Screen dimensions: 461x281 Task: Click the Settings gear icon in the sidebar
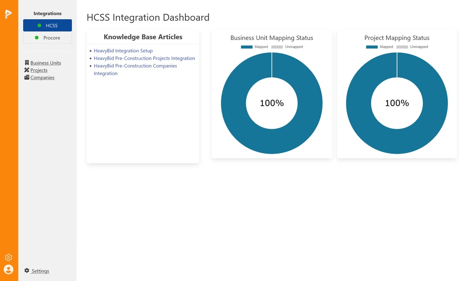pyautogui.click(x=27, y=271)
